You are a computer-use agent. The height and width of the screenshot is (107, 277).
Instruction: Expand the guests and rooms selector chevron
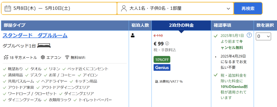[x=228, y=8]
